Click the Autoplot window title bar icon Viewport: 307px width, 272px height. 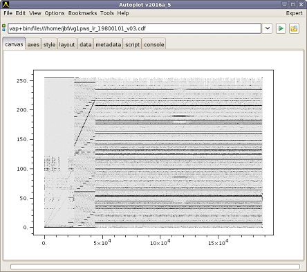tap(6, 4)
